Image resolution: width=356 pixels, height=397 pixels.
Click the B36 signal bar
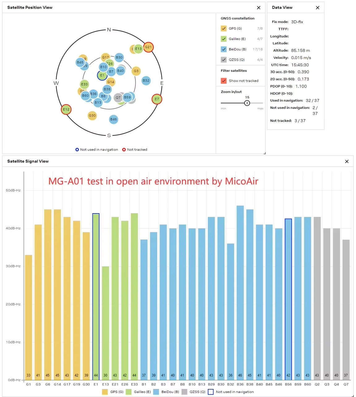(240, 293)
